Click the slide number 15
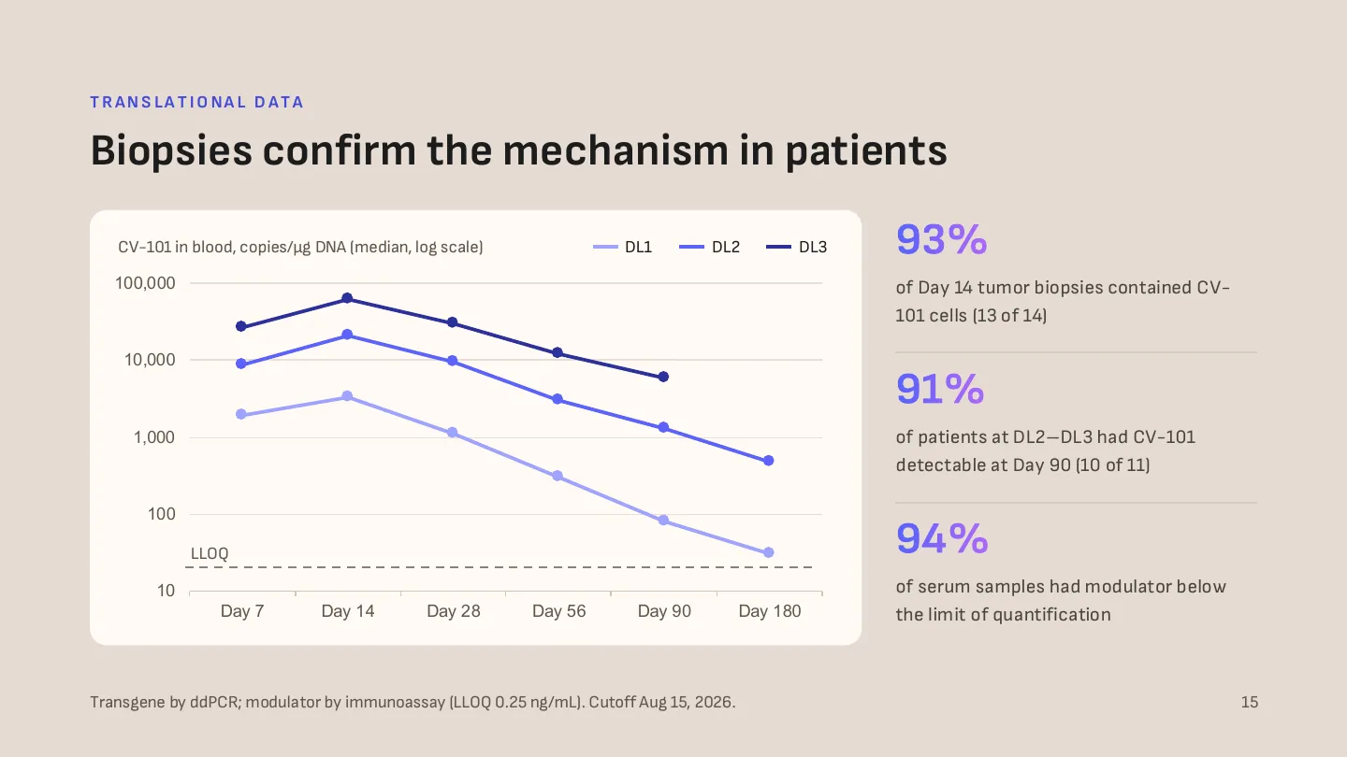 (x=1250, y=702)
